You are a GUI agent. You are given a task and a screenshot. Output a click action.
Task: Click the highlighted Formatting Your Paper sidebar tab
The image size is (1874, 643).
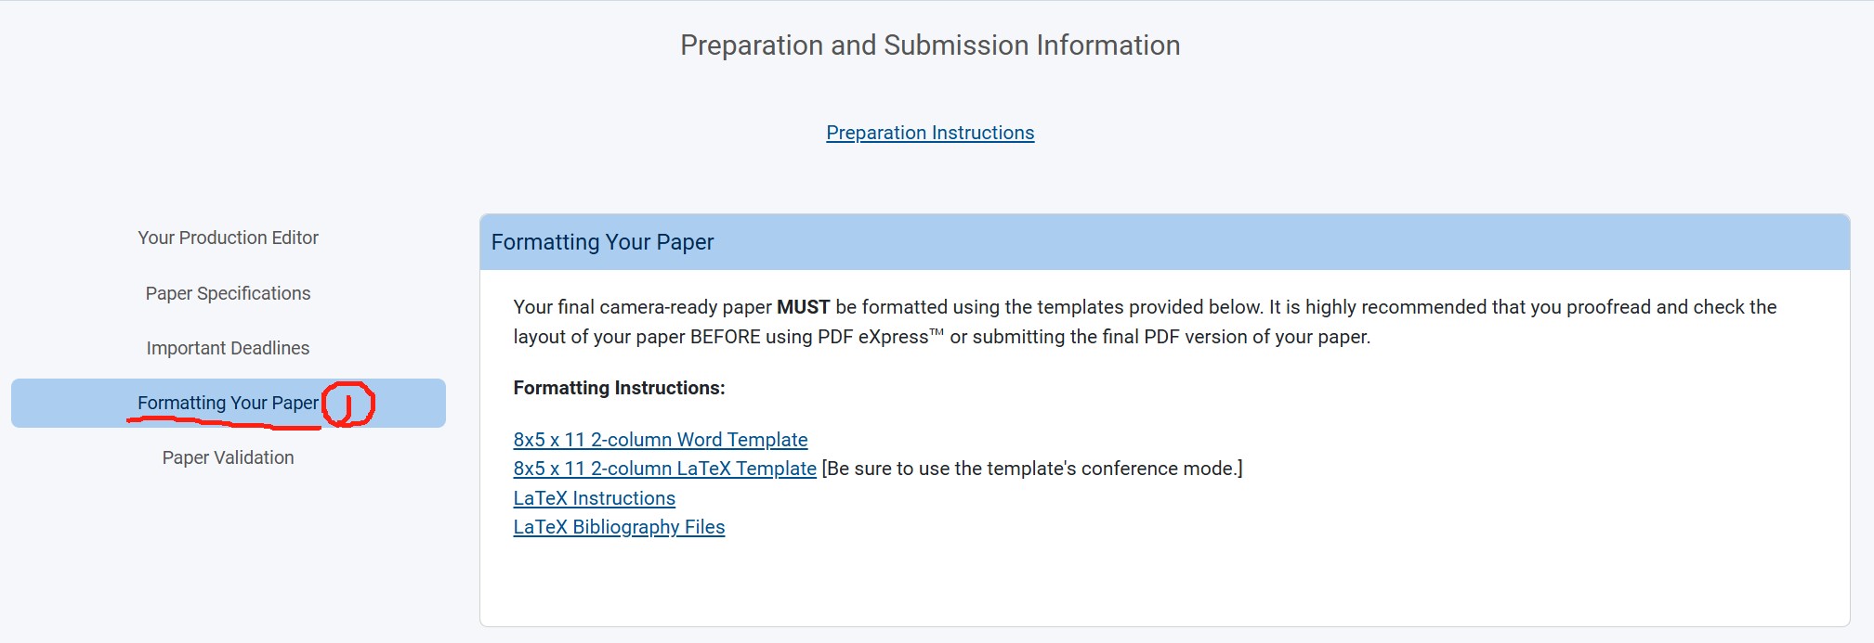227,403
